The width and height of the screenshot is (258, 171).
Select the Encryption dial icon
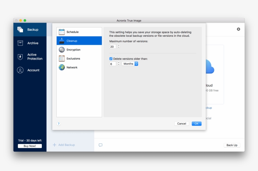[62, 50]
